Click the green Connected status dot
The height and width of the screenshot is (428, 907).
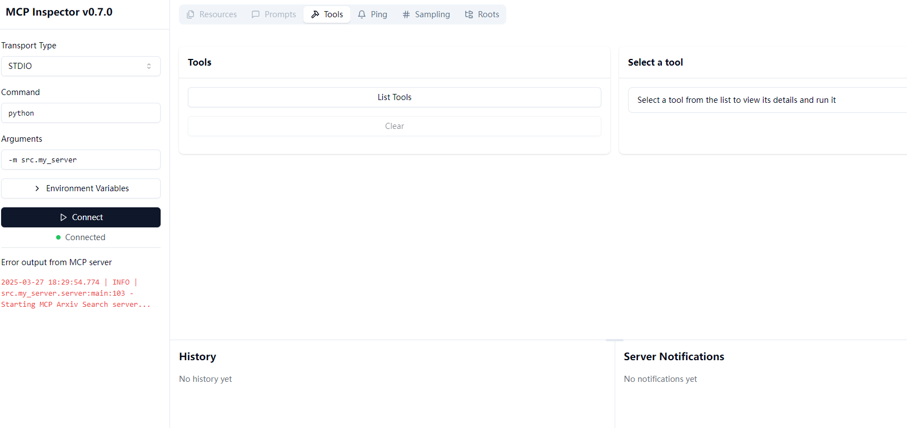pyautogui.click(x=58, y=237)
